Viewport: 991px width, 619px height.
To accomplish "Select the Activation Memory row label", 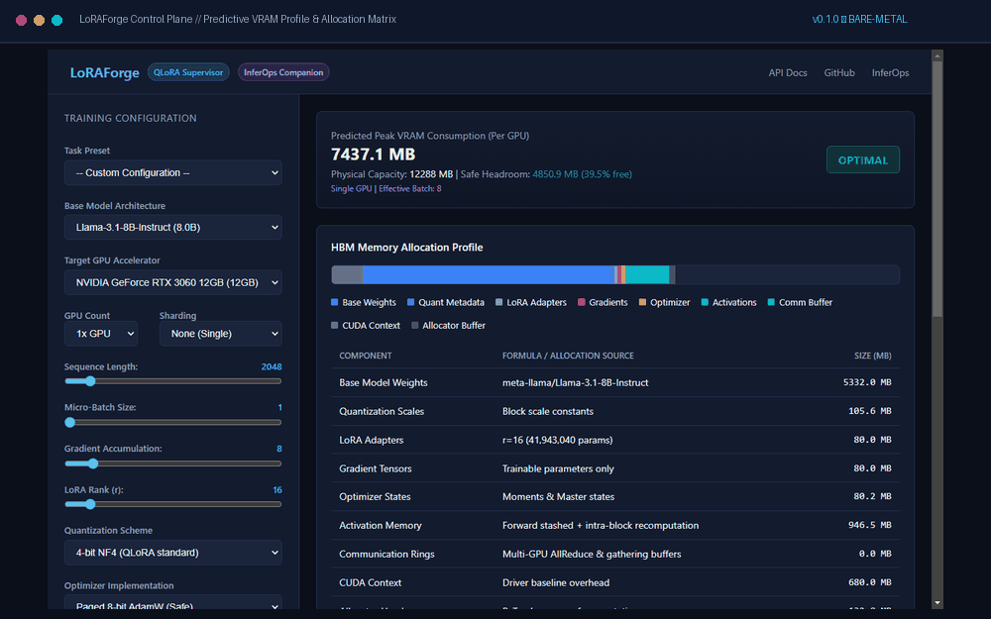I will 380,526.
